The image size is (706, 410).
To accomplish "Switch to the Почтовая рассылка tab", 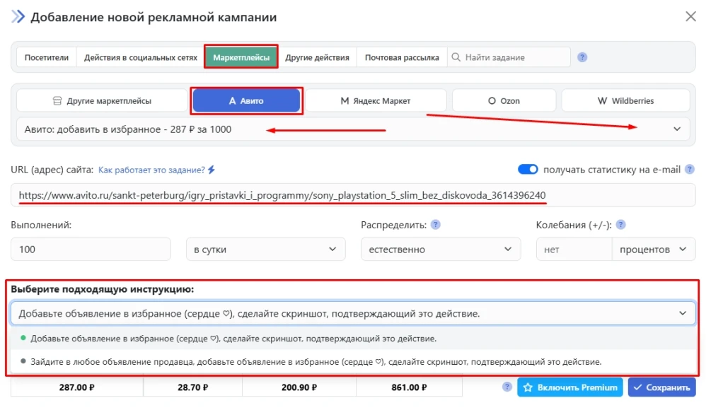I will 403,57.
